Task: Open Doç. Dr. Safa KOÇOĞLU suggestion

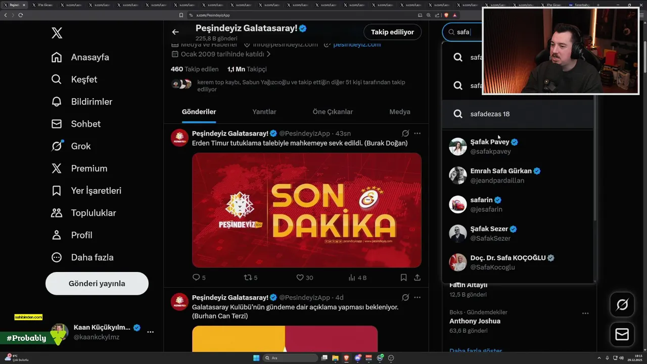Action: 518,262
